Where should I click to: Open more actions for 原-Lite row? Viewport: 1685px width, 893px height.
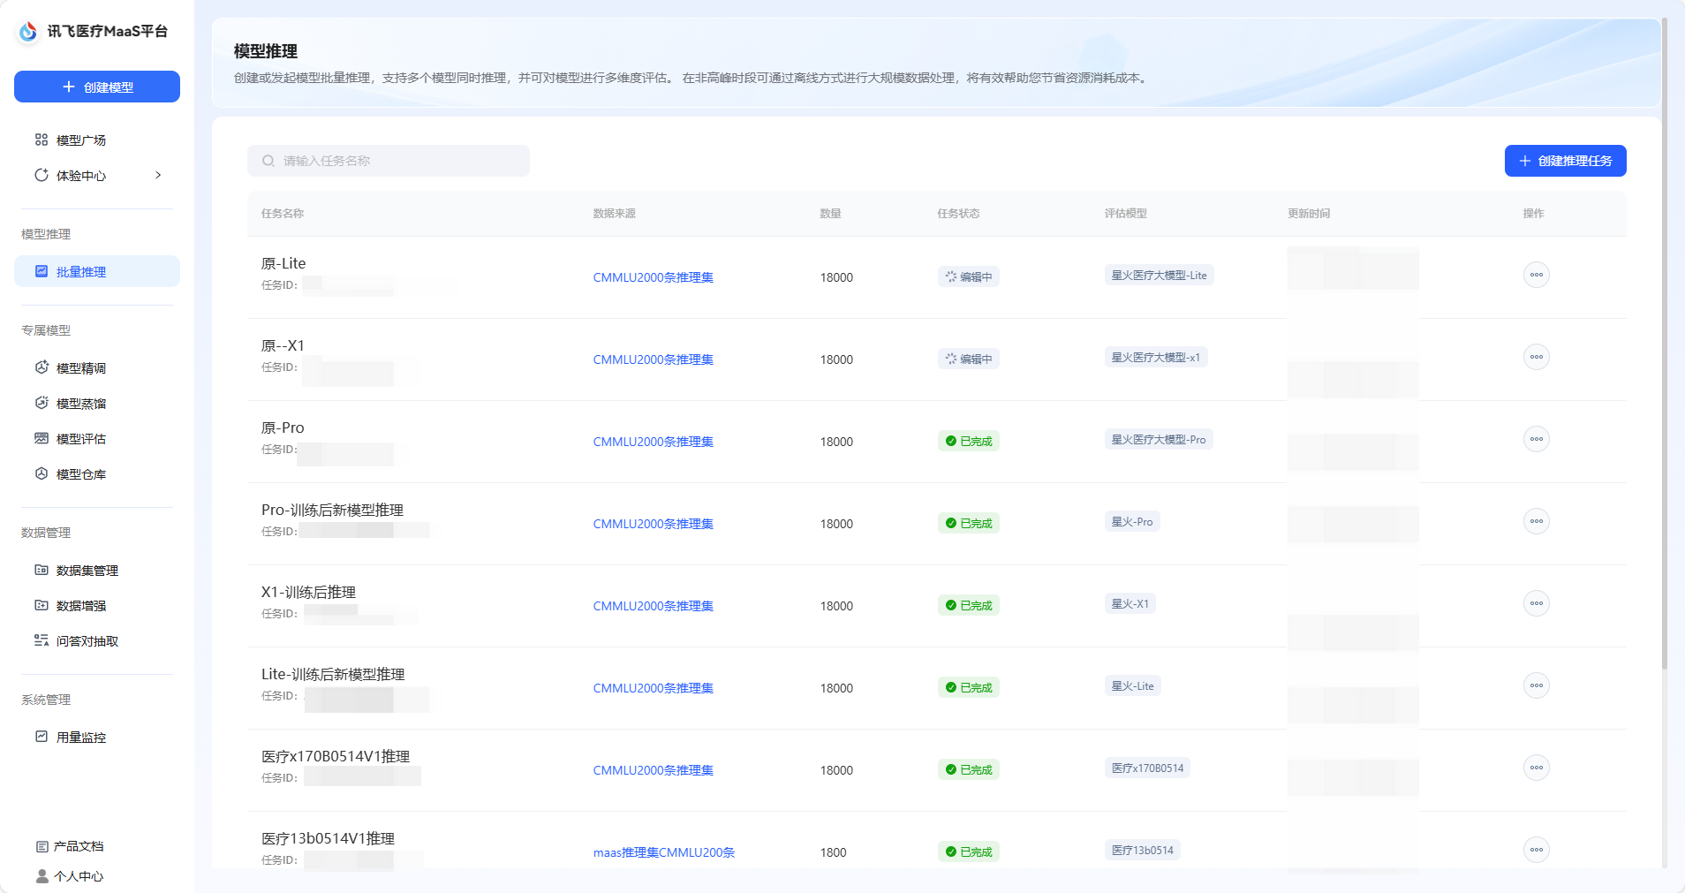click(1537, 275)
